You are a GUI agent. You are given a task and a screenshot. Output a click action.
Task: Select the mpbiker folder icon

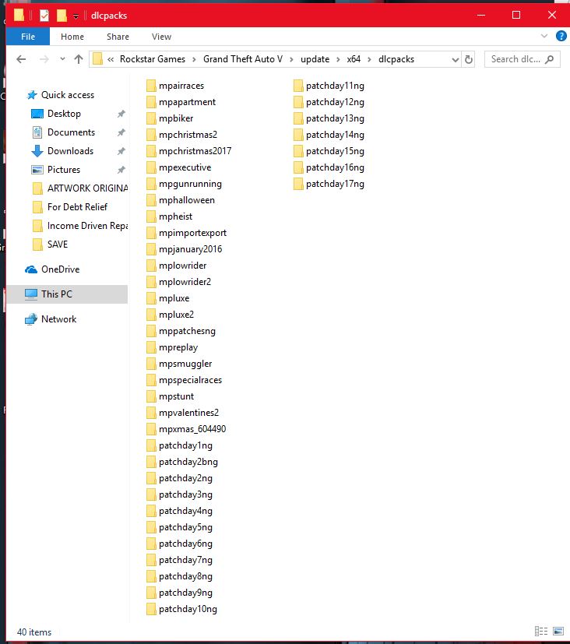click(x=151, y=118)
